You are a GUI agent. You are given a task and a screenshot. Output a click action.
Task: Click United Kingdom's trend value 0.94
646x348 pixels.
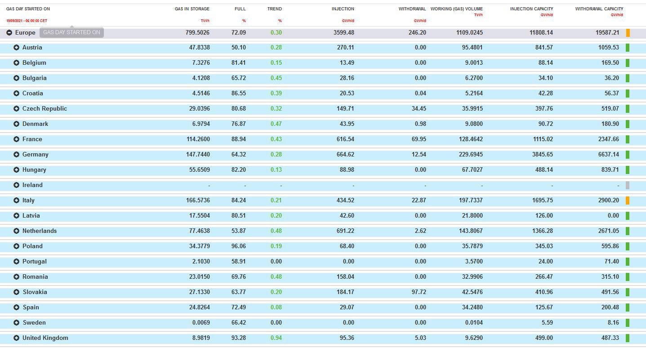coord(276,338)
